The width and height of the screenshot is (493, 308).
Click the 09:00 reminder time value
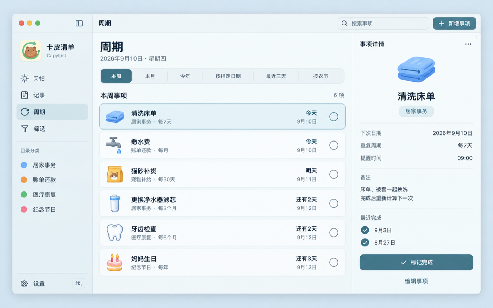tap(465, 158)
